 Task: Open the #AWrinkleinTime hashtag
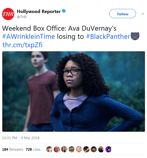(29, 37)
